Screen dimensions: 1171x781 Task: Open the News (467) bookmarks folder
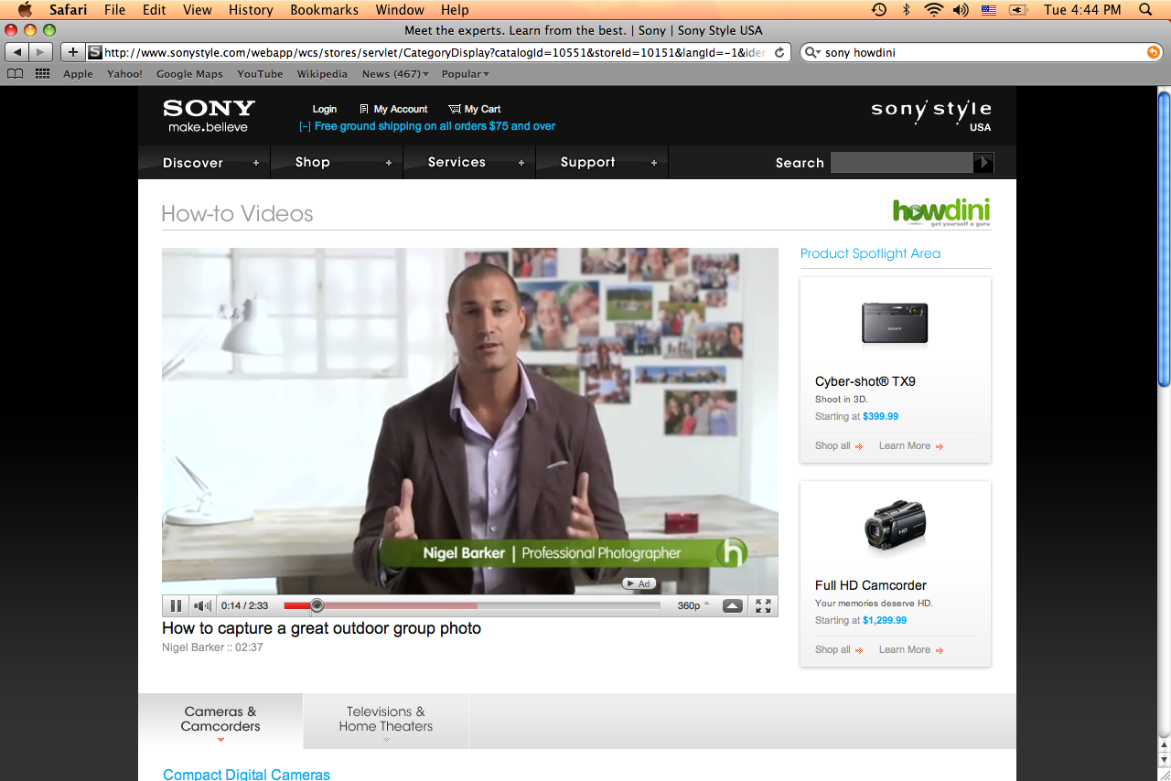395,74
